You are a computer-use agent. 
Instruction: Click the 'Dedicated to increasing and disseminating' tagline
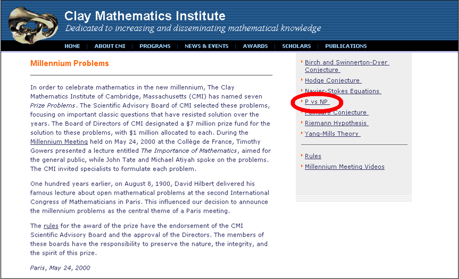(193, 29)
